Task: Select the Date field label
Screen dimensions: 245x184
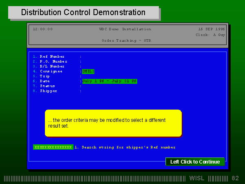Action: [x=45, y=81]
